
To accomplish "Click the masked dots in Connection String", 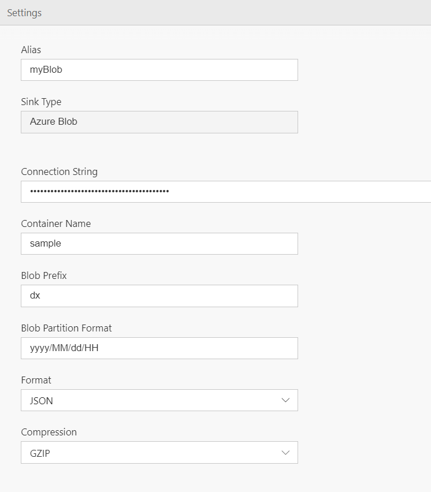I will pyautogui.click(x=99, y=191).
